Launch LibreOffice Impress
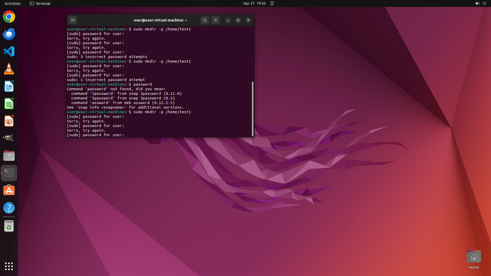 pos(9,121)
